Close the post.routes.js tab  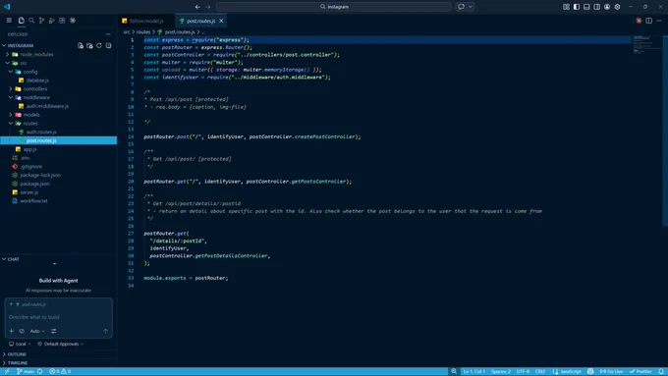click(221, 21)
